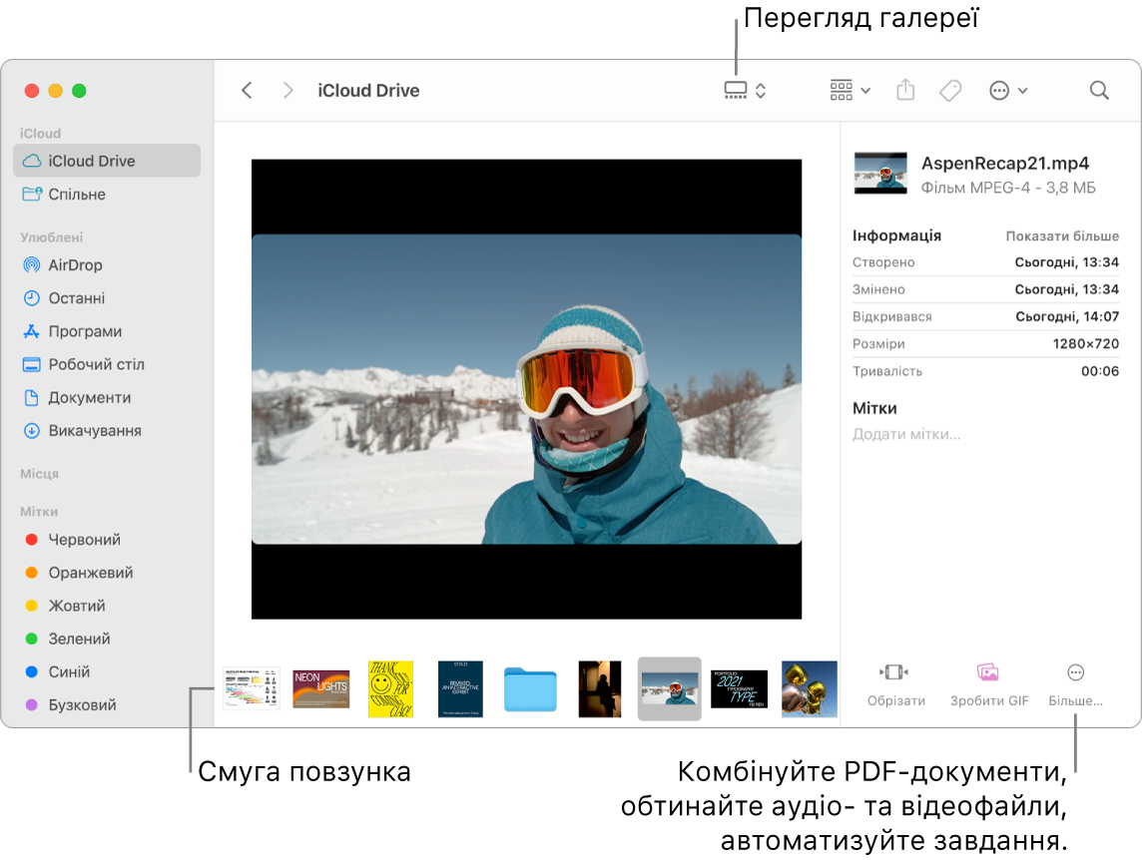Viewport: 1142px width, 860px height.
Task: Open the Share icon in the toolbar
Action: tap(905, 90)
